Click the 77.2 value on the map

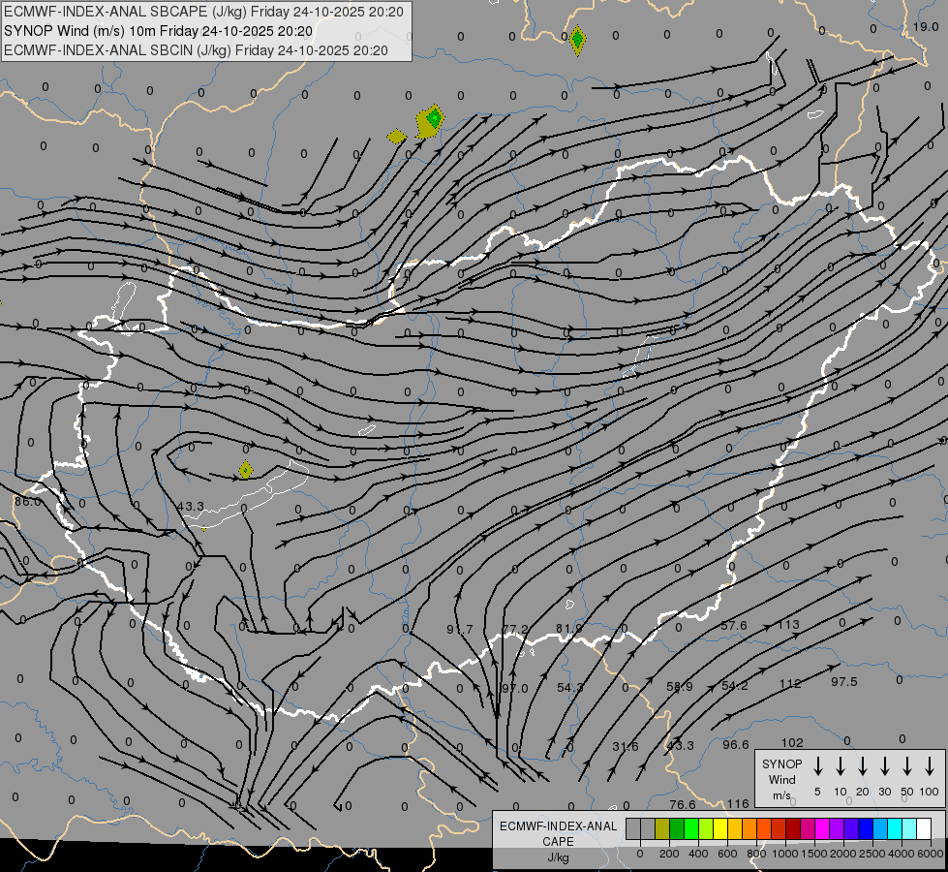click(x=516, y=630)
